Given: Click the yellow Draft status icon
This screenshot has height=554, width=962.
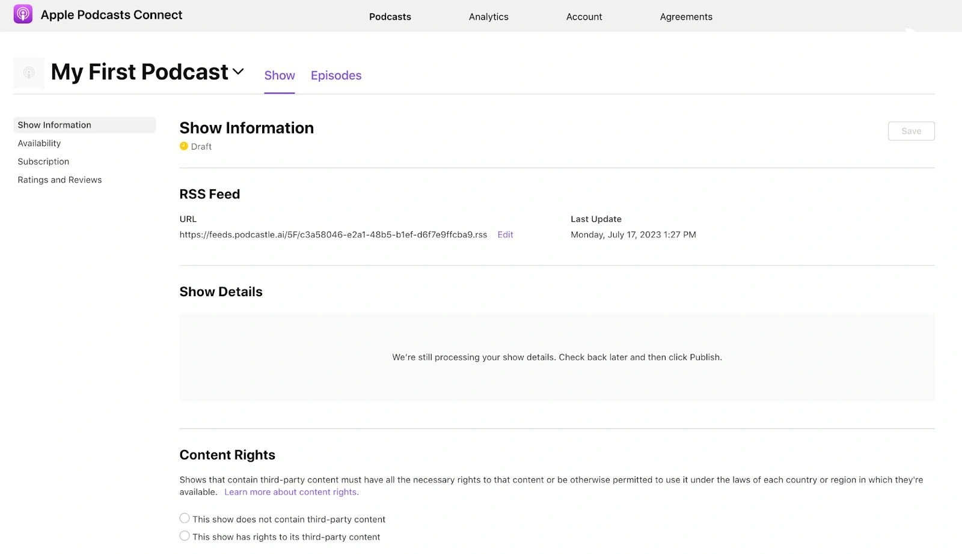Looking at the screenshot, I should pyautogui.click(x=184, y=146).
